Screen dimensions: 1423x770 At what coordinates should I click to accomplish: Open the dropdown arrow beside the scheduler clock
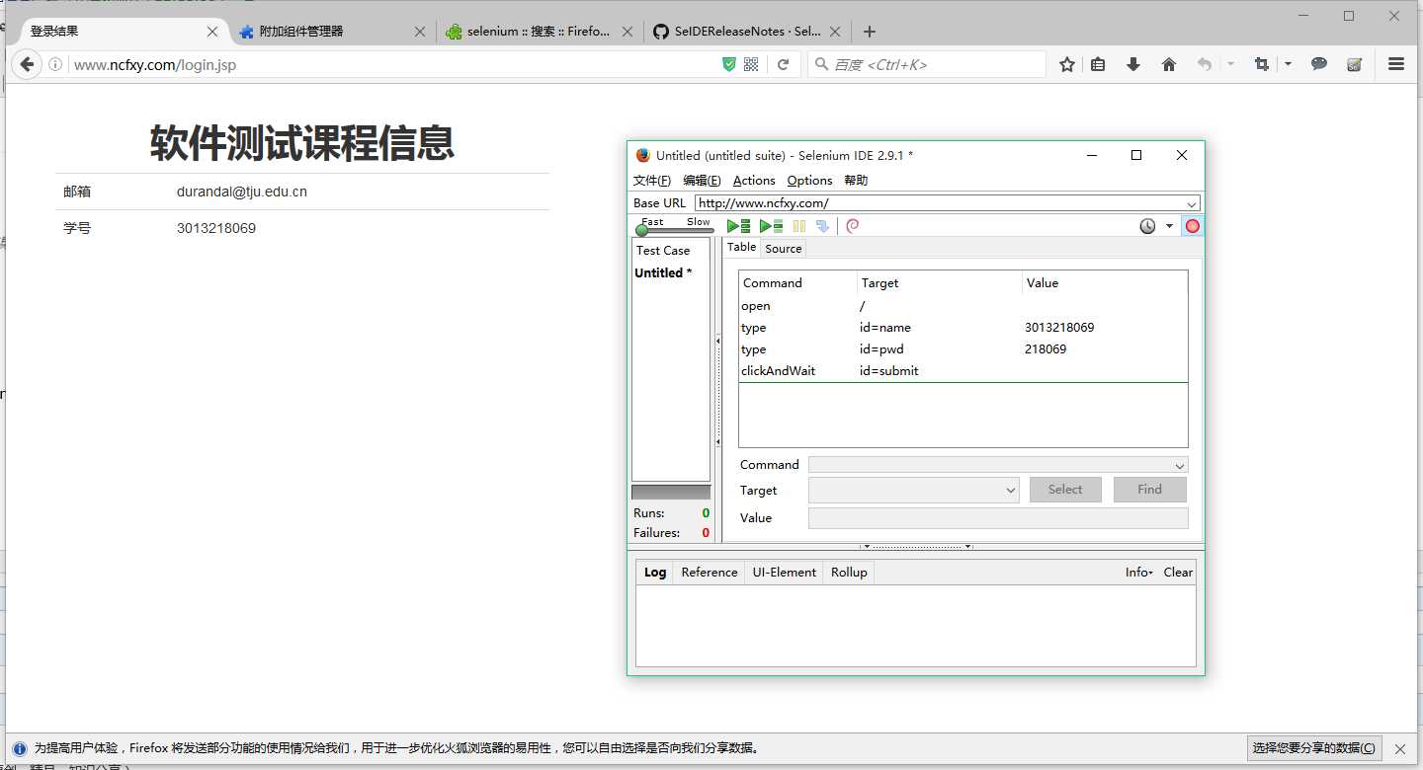click(x=1169, y=226)
